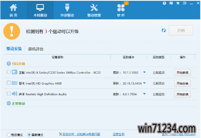
Task: Click the skin shirt icon
Action: pos(178,3)
